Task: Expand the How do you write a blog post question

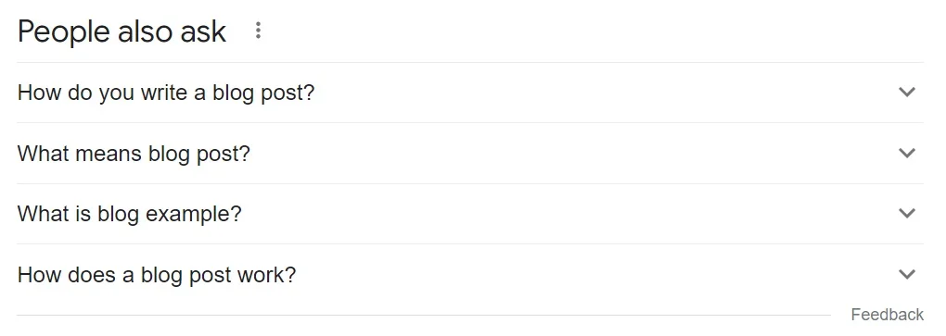Action: pyautogui.click(x=470, y=93)
